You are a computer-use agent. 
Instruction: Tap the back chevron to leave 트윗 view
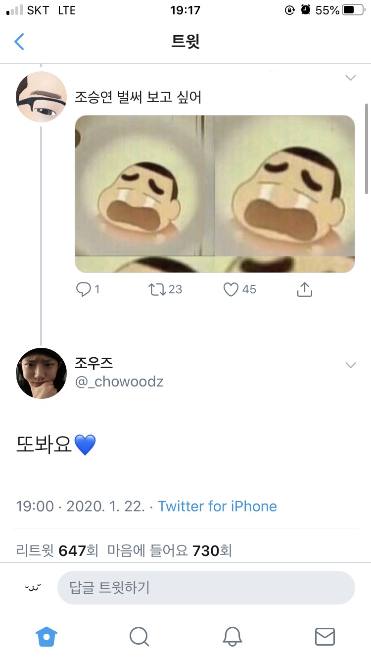click(x=19, y=42)
